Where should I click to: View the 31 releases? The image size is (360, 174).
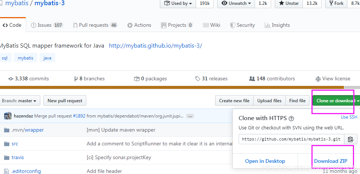click(211, 79)
